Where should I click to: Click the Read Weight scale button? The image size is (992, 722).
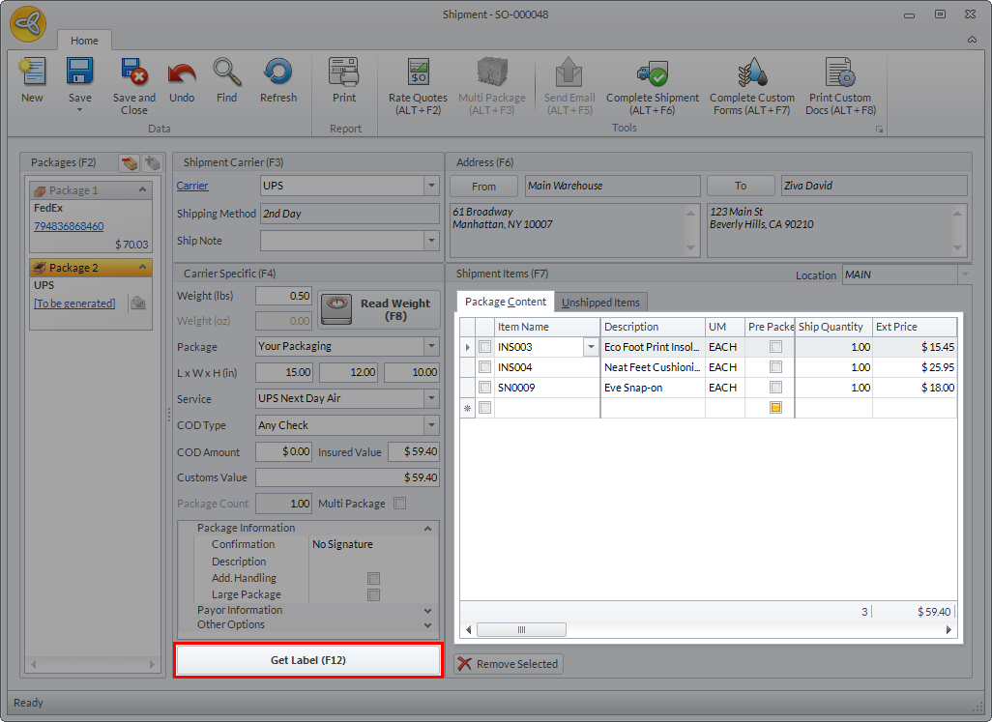[x=378, y=310]
